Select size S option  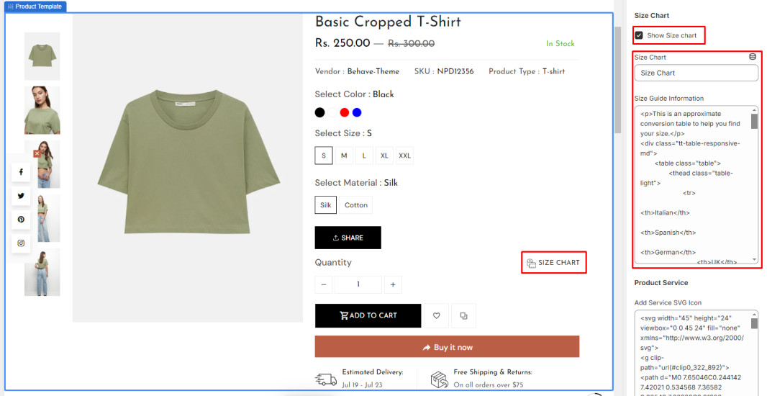(x=324, y=156)
